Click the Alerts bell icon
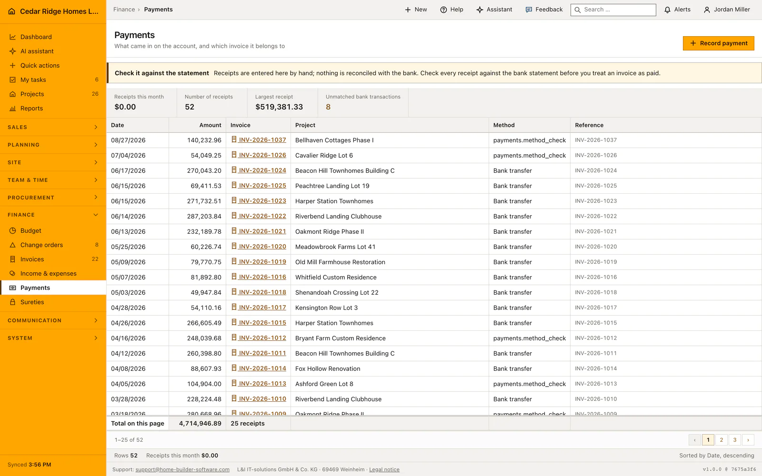 point(668,10)
